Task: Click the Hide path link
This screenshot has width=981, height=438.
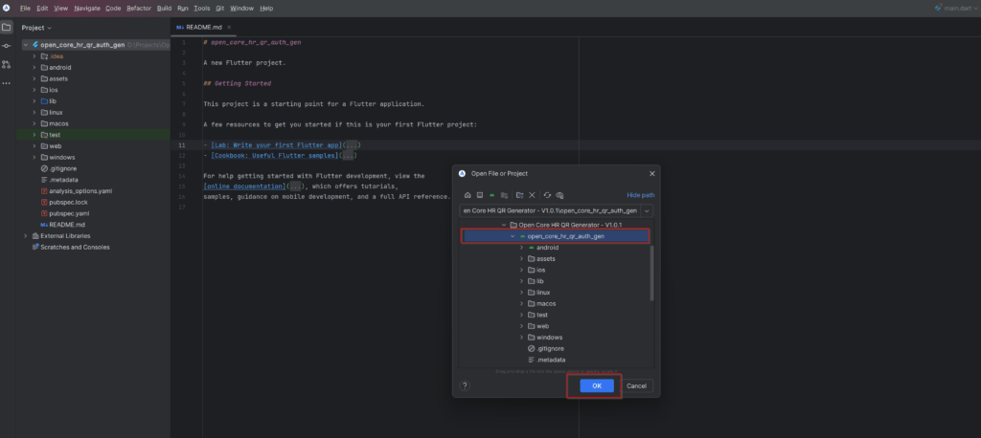Action: click(641, 195)
